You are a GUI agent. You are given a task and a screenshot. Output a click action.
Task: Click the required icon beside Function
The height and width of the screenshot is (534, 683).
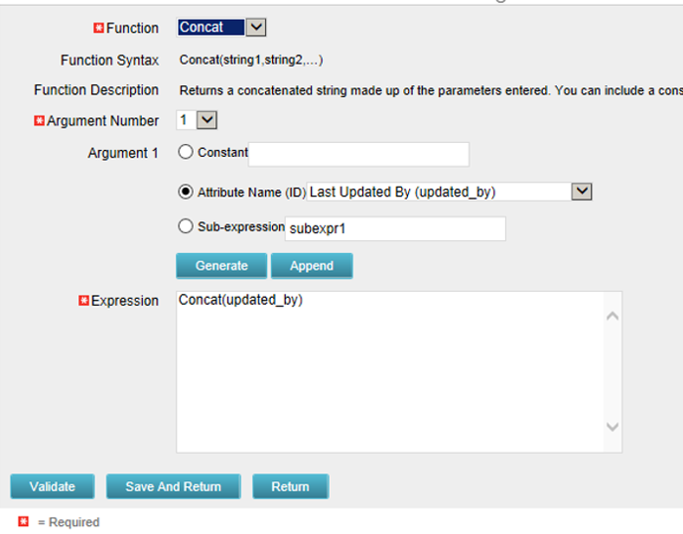[98, 28]
